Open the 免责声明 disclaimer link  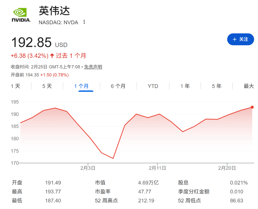[93, 67]
